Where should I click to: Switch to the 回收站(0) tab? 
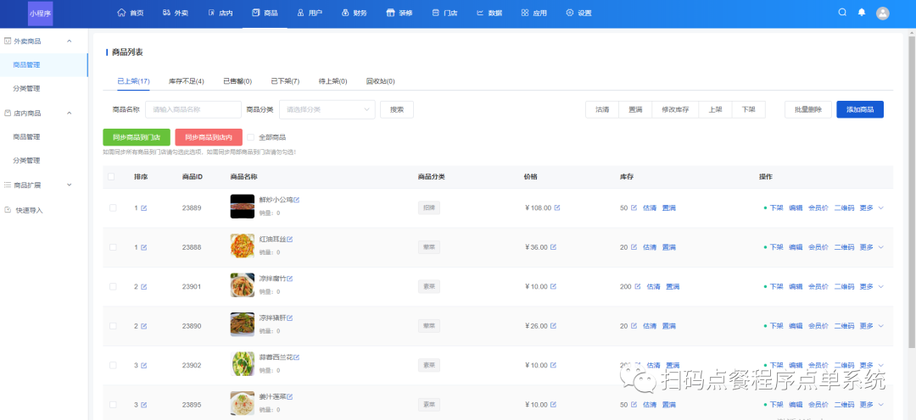380,81
